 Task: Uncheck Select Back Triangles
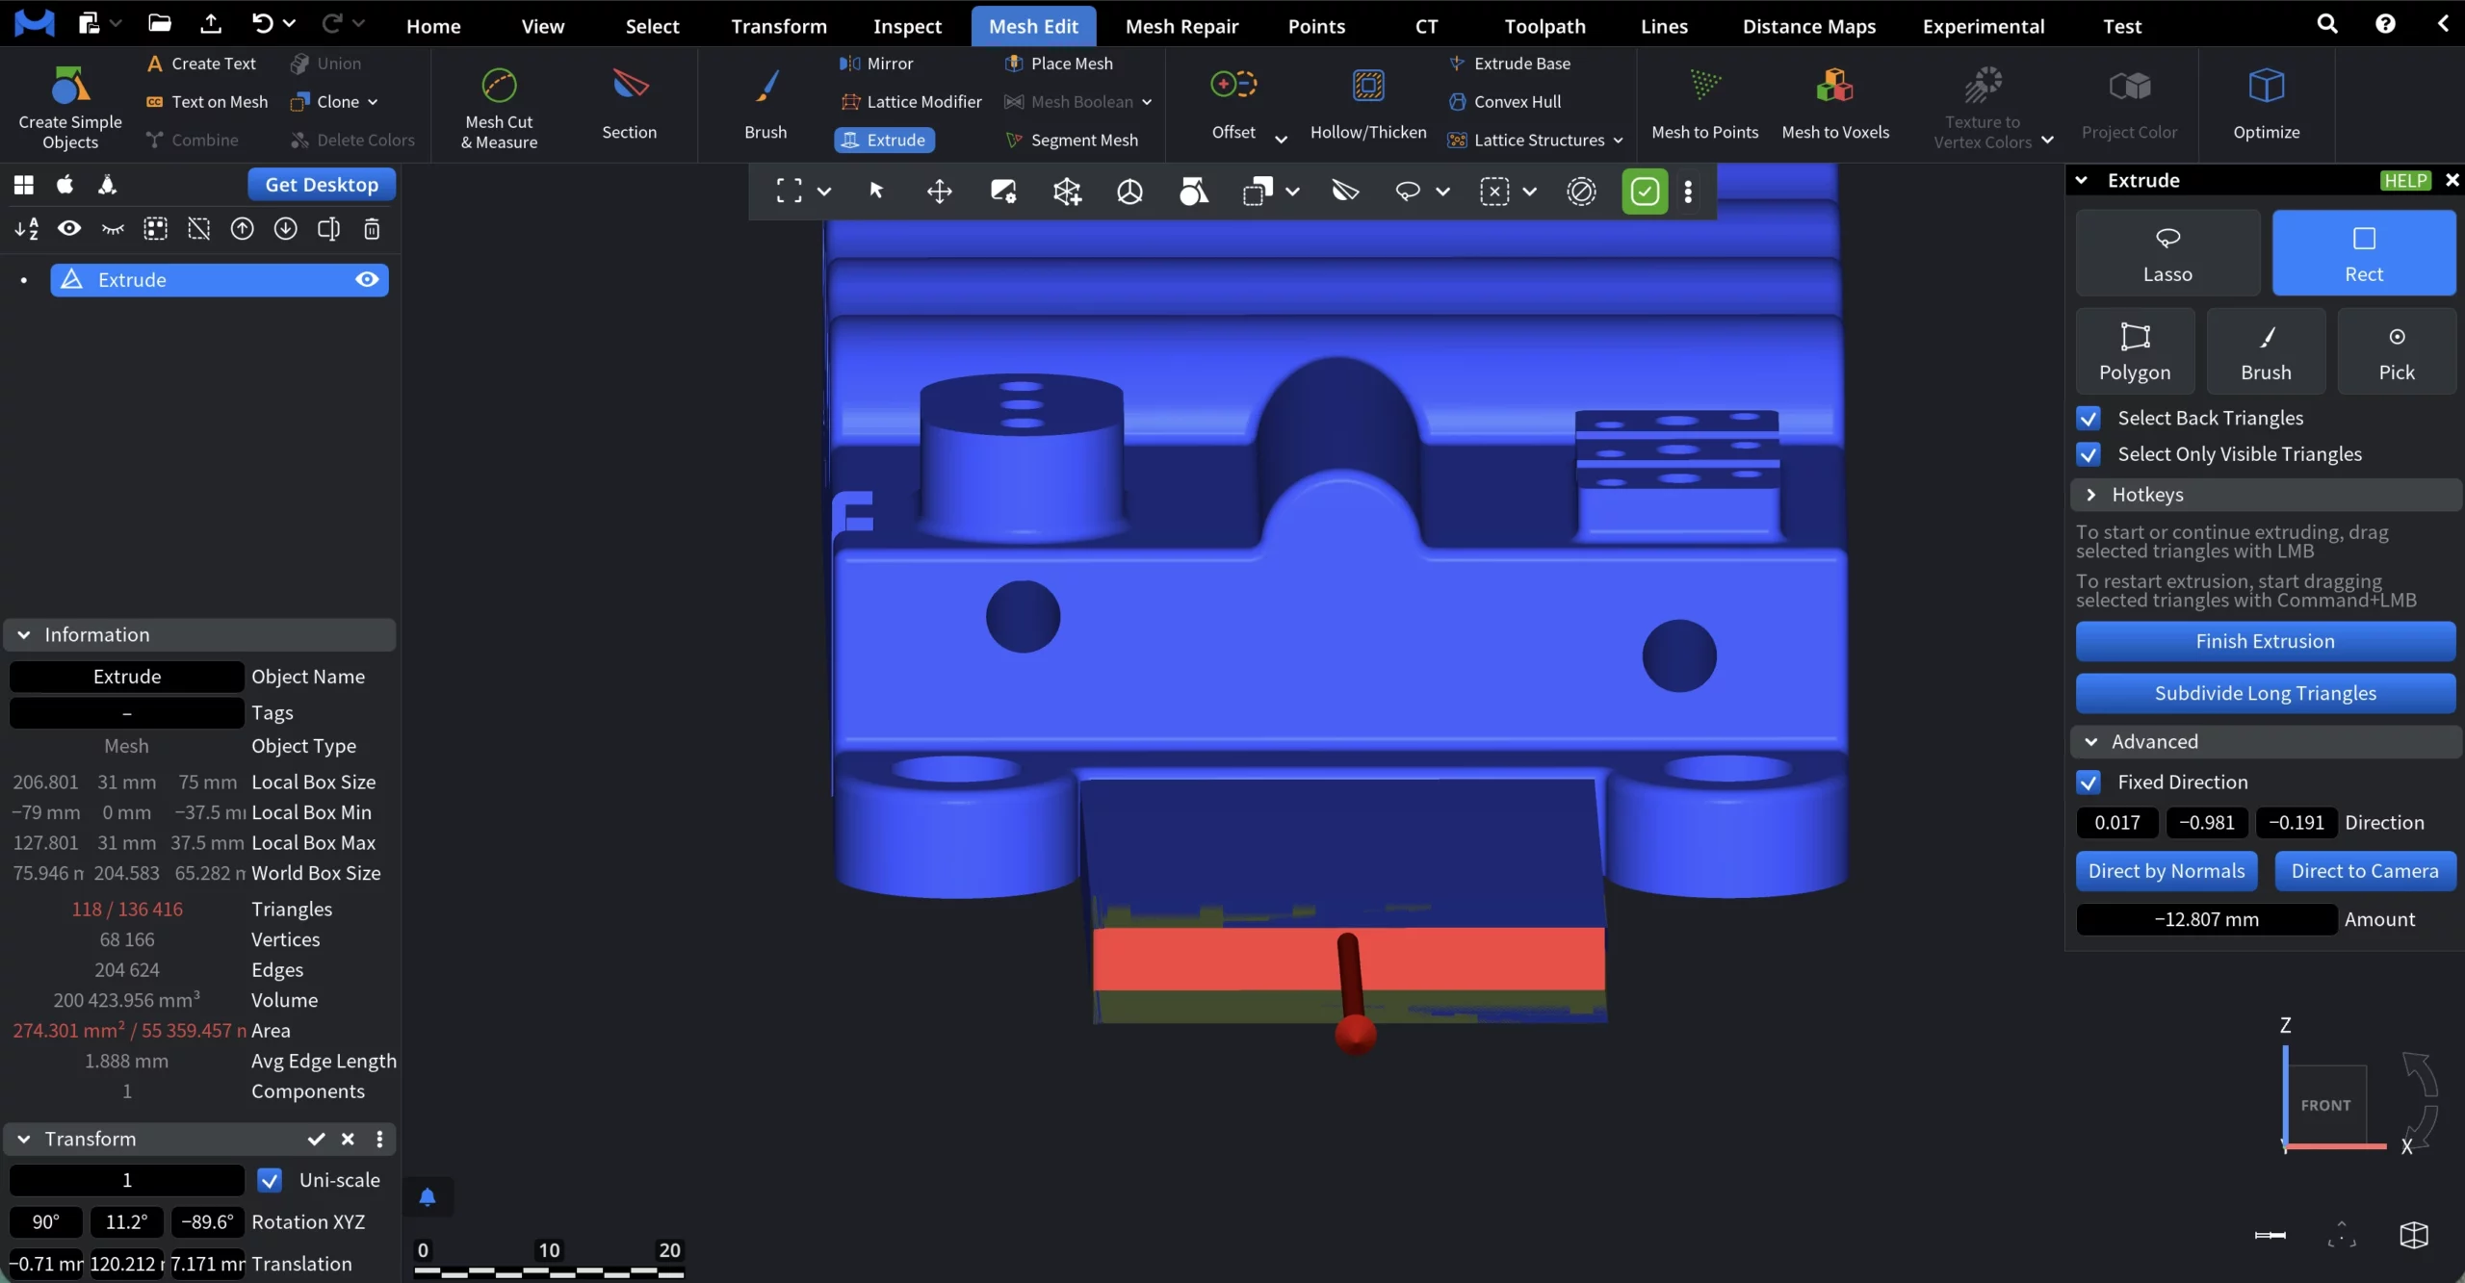pos(2089,418)
